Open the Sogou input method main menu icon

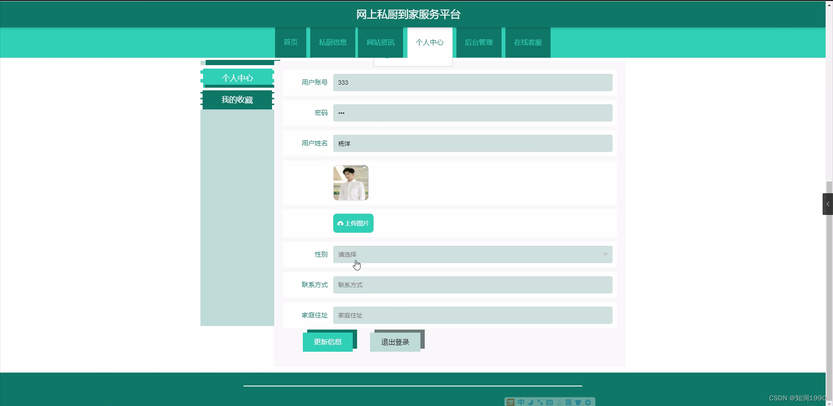tap(511, 403)
